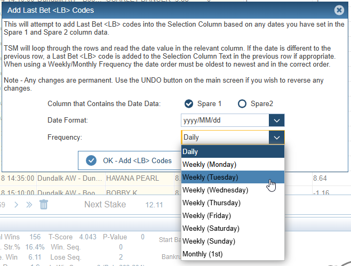
Task: Jump to last page double-arrow icon
Action: 29,205
